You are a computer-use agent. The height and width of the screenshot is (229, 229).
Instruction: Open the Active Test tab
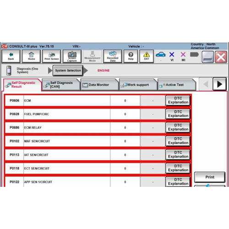(176, 85)
